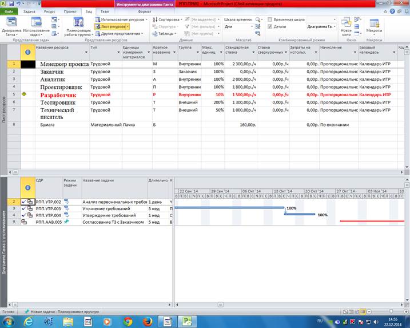Click the zoom out minus button in status bar
The image size is (410, 328).
click(x=369, y=311)
